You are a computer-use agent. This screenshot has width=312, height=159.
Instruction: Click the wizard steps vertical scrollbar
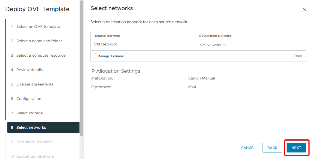pyautogui.click(x=81, y=68)
